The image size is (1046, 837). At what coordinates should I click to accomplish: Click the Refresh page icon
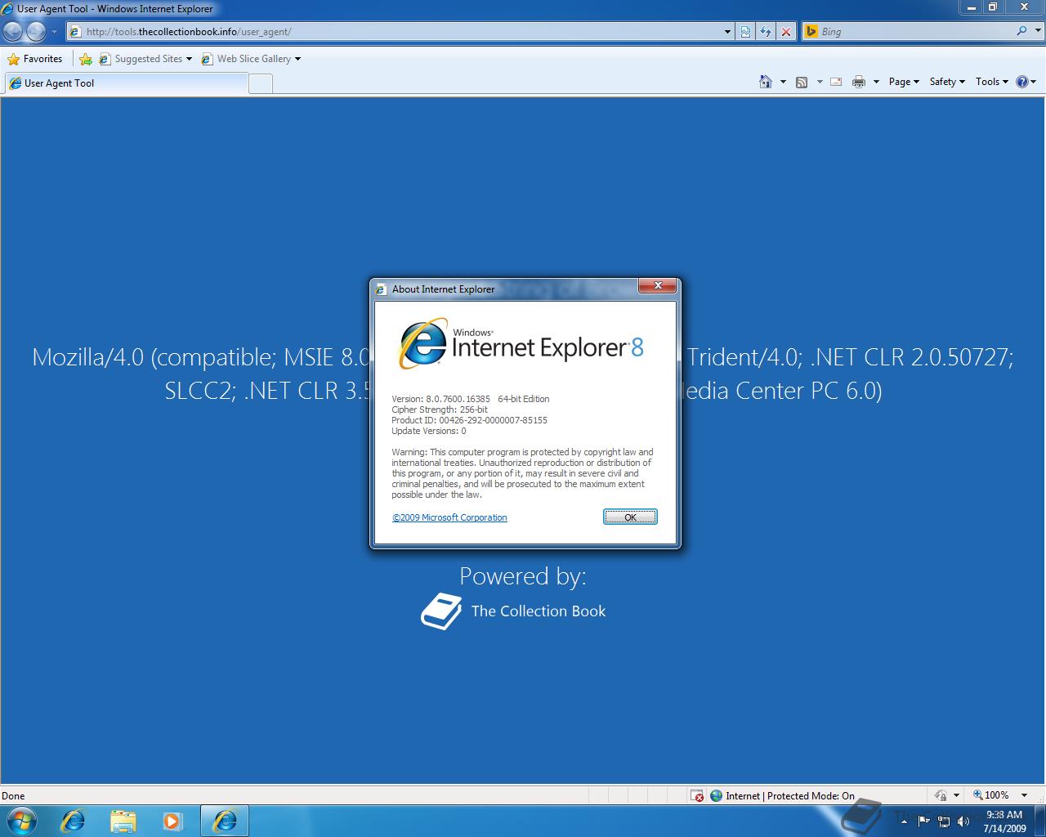(766, 32)
